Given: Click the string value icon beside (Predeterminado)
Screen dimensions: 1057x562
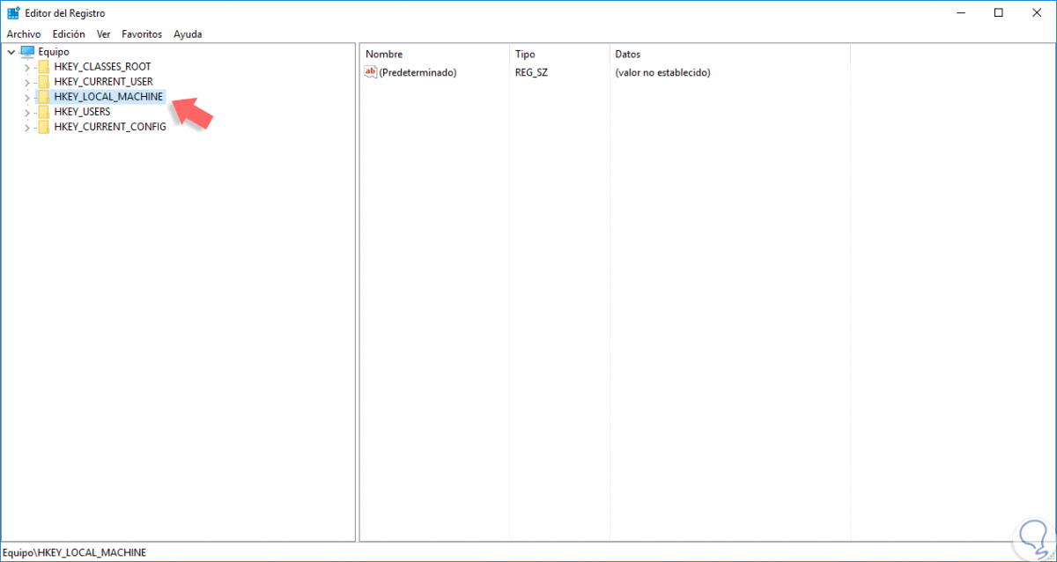Looking at the screenshot, I should [x=371, y=72].
